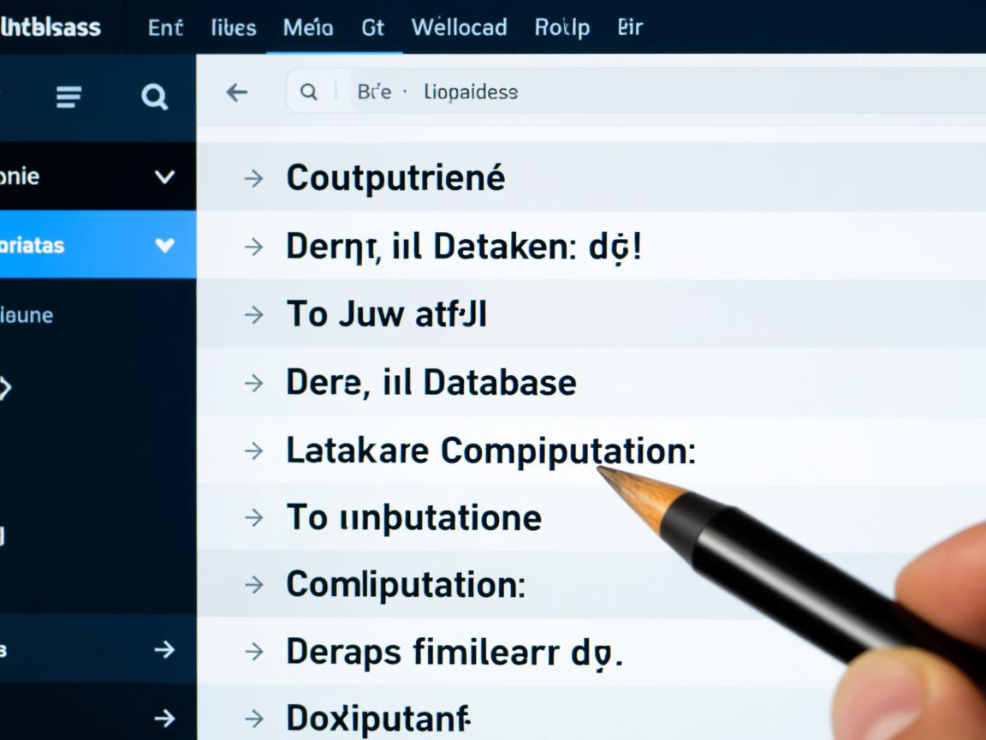Image resolution: width=986 pixels, height=740 pixels.
Task: Click the sidebar search magnifier icon
Action: (x=154, y=97)
